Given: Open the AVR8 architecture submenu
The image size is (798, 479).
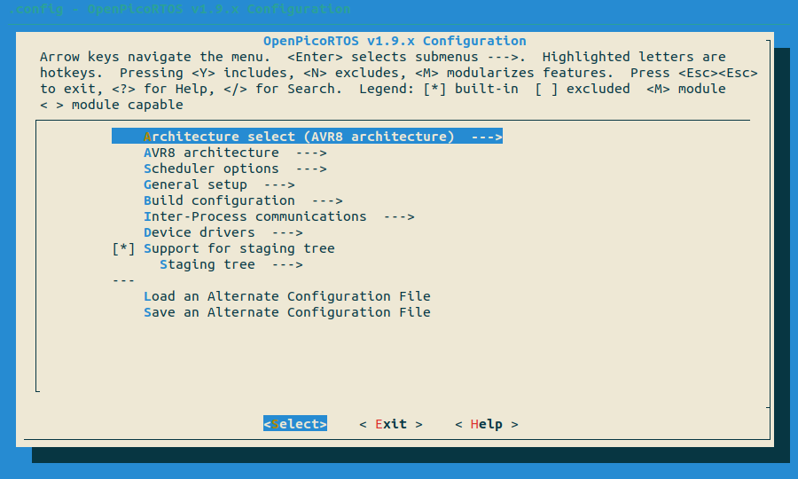Looking at the screenshot, I should tap(235, 153).
